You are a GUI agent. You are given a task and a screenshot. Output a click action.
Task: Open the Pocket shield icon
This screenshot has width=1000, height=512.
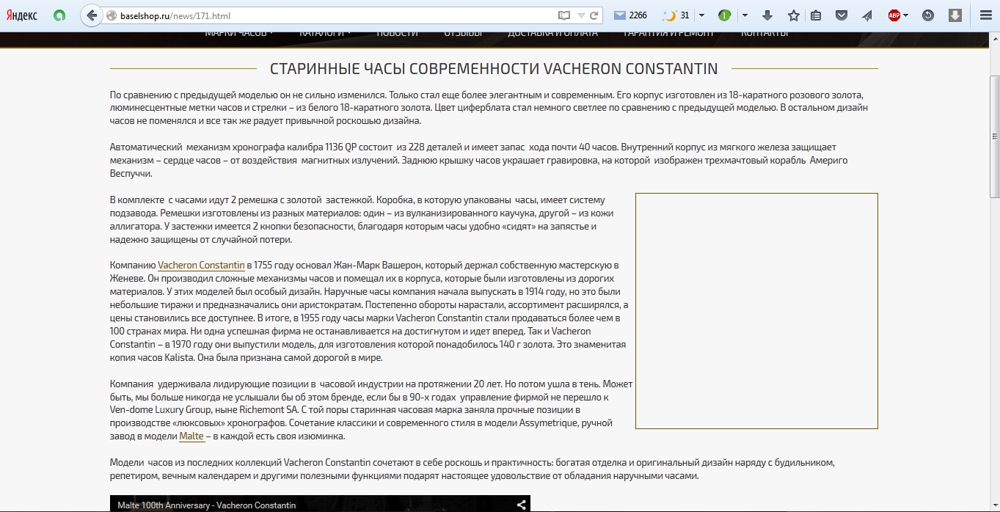842,15
